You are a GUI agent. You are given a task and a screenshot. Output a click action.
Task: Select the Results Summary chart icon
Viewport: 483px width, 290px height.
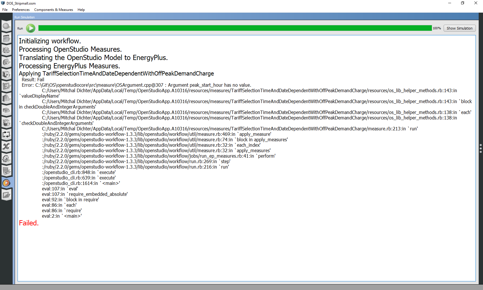[6, 195]
